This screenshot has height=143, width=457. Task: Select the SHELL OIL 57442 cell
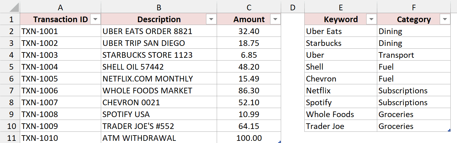[x=159, y=67]
